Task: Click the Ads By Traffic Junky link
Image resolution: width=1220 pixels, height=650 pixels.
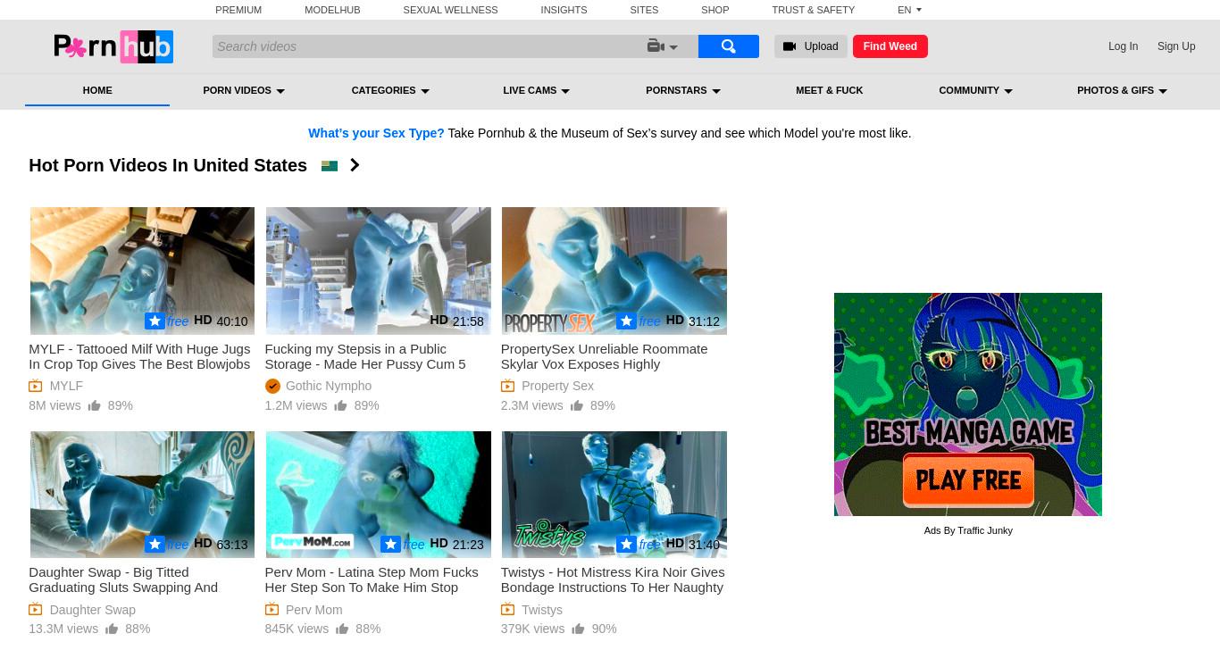Action: pyautogui.click(x=968, y=530)
